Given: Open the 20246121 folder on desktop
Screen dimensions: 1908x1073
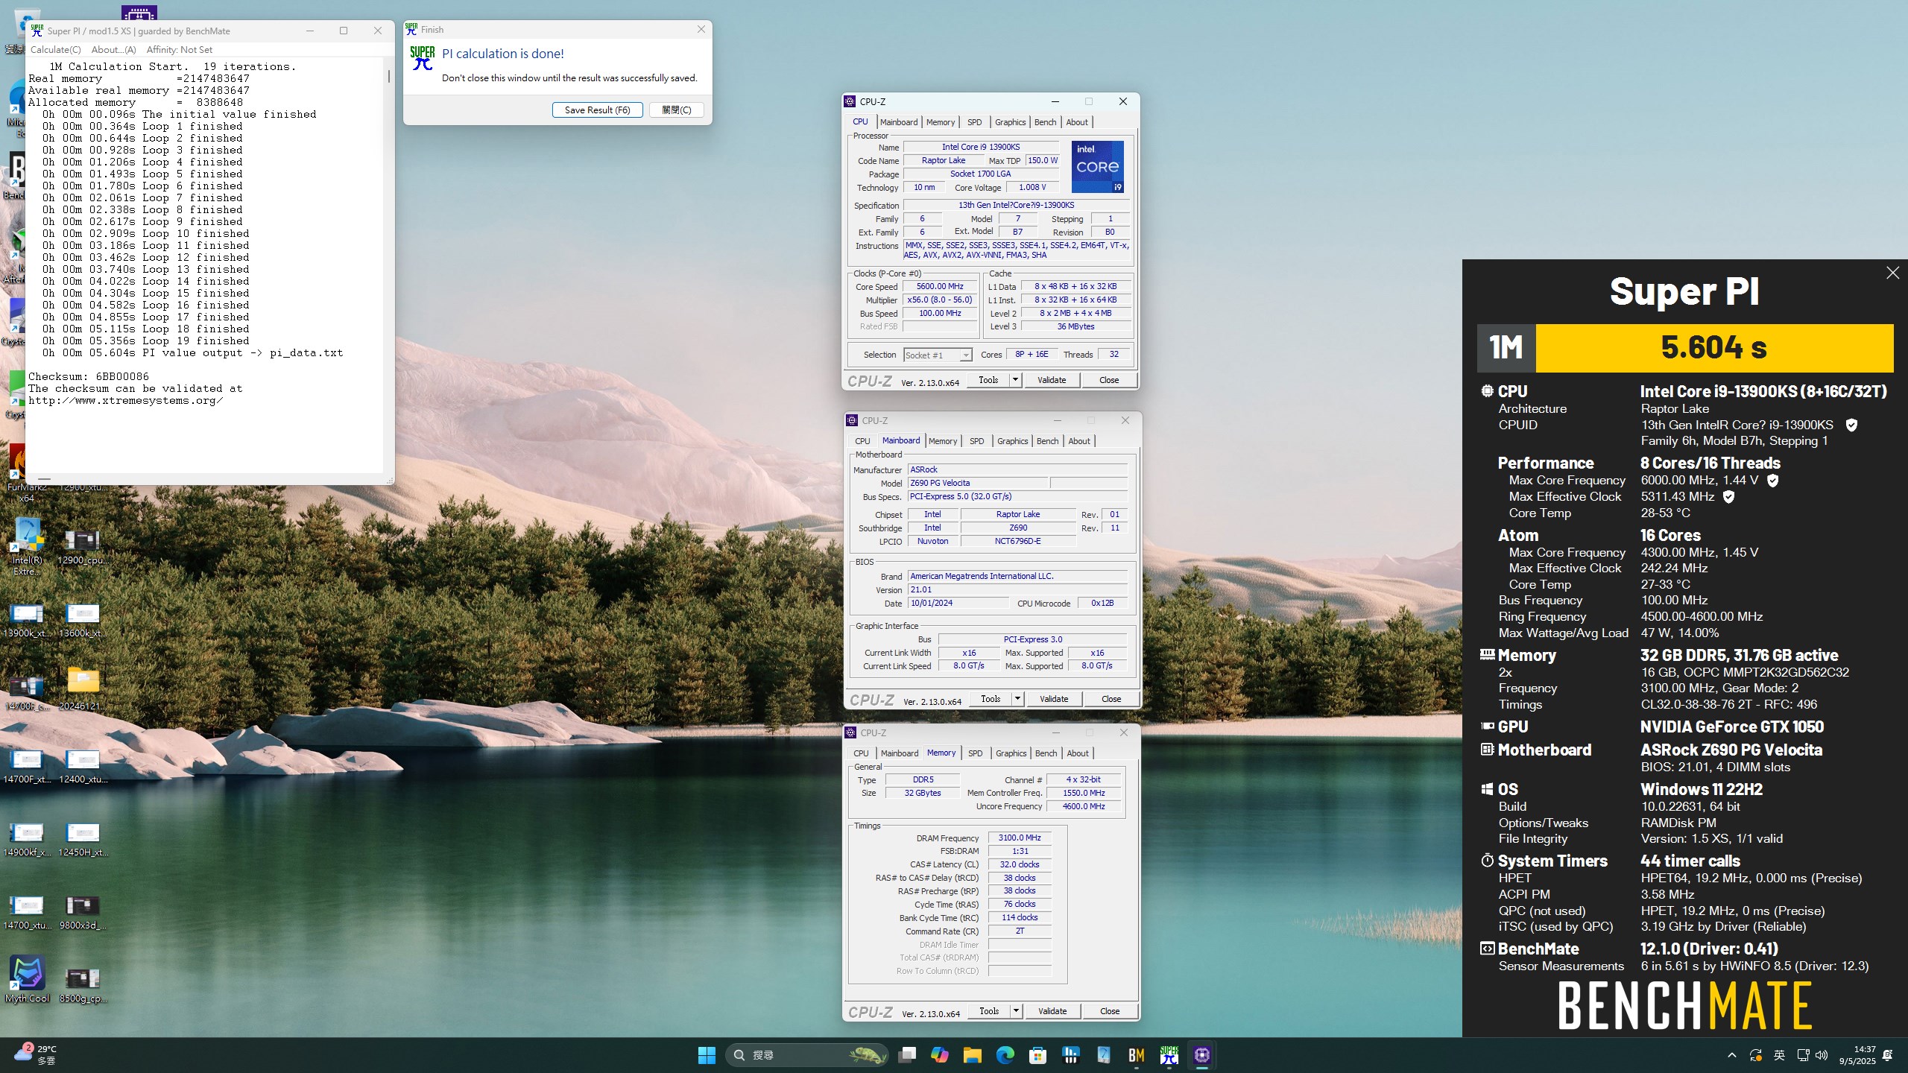Looking at the screenshot, I should tap(83, 688).
